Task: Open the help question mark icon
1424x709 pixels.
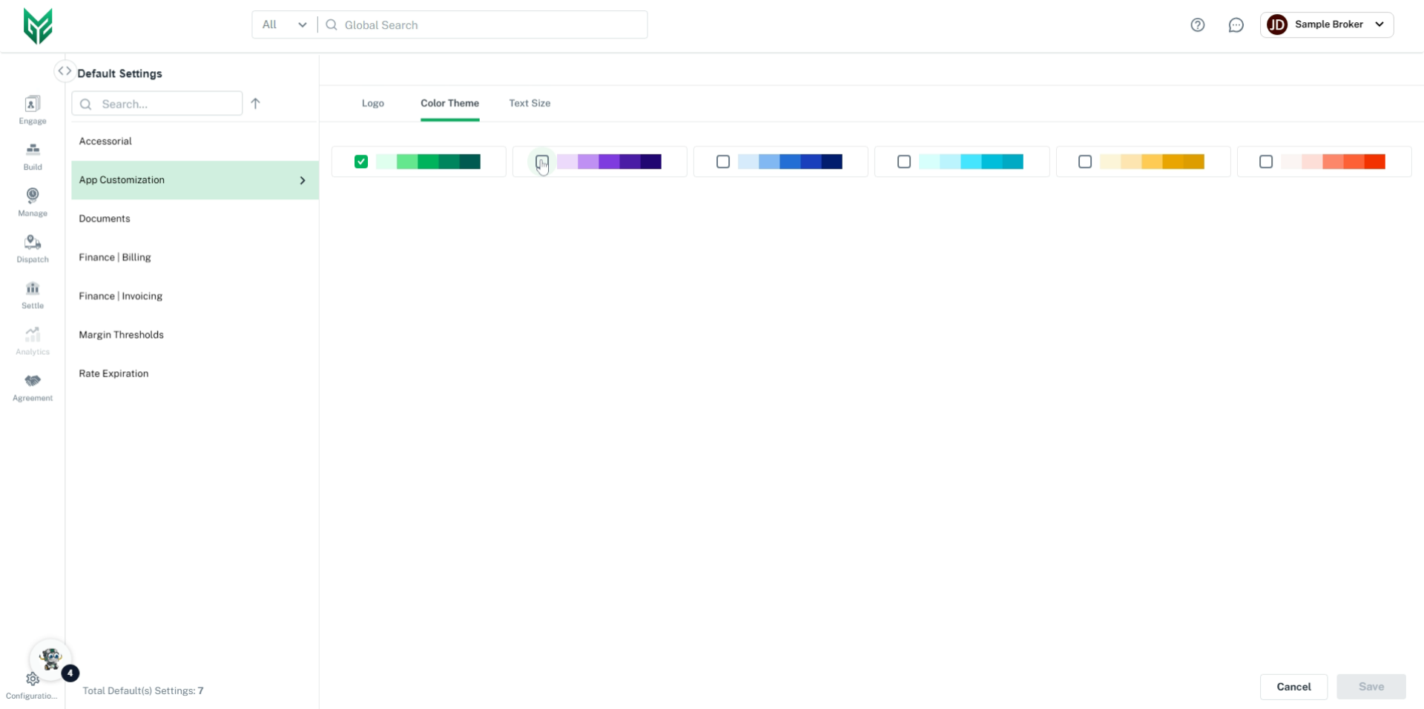Action: click(1198, 24)
